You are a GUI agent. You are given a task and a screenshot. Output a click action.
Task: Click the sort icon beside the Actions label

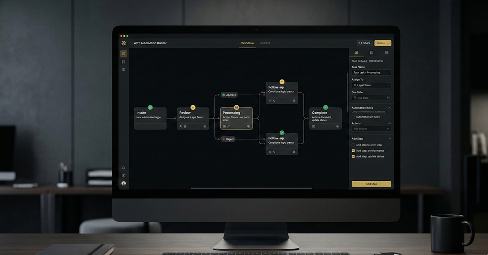tap(389, 123)
